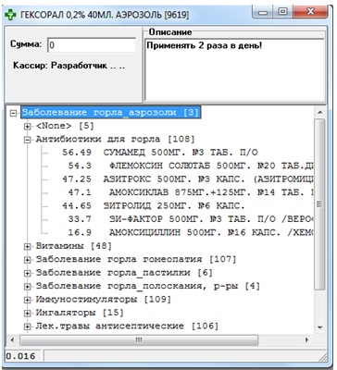Click the resize grip in status bar

[323, 357]
